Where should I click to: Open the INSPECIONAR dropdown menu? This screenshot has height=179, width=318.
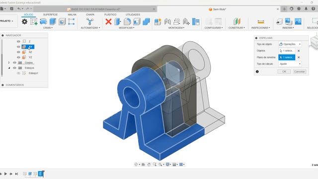tap(260, 28)
